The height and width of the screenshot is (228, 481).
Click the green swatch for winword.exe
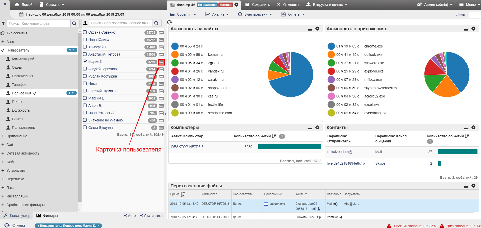point(331,63)
